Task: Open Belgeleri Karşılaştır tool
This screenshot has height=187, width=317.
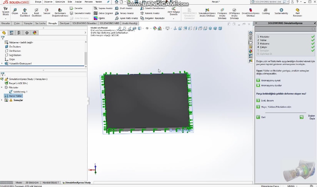Action: click(x=152, y=18)
